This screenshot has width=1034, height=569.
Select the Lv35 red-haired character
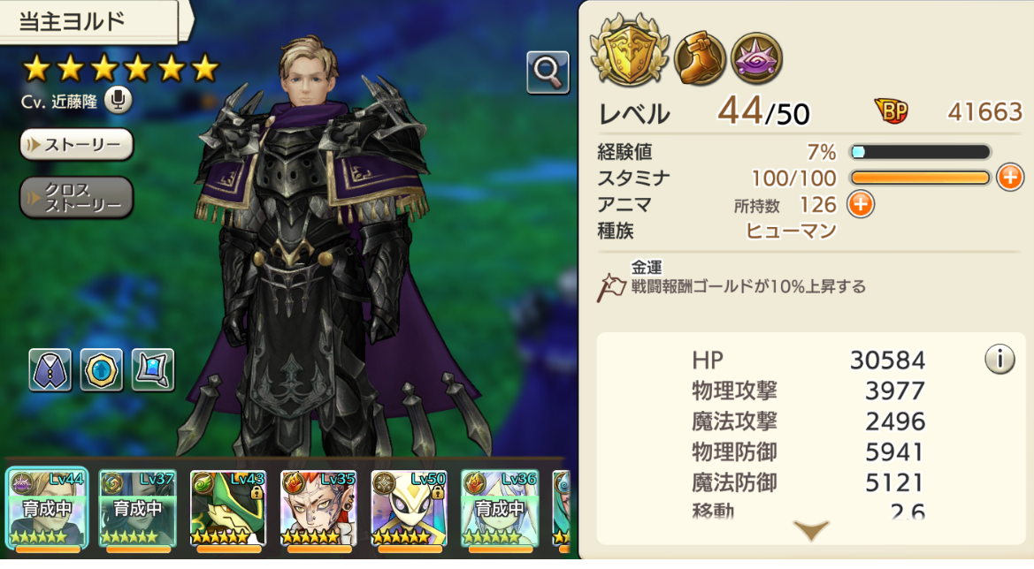click(x=318, y=509)
